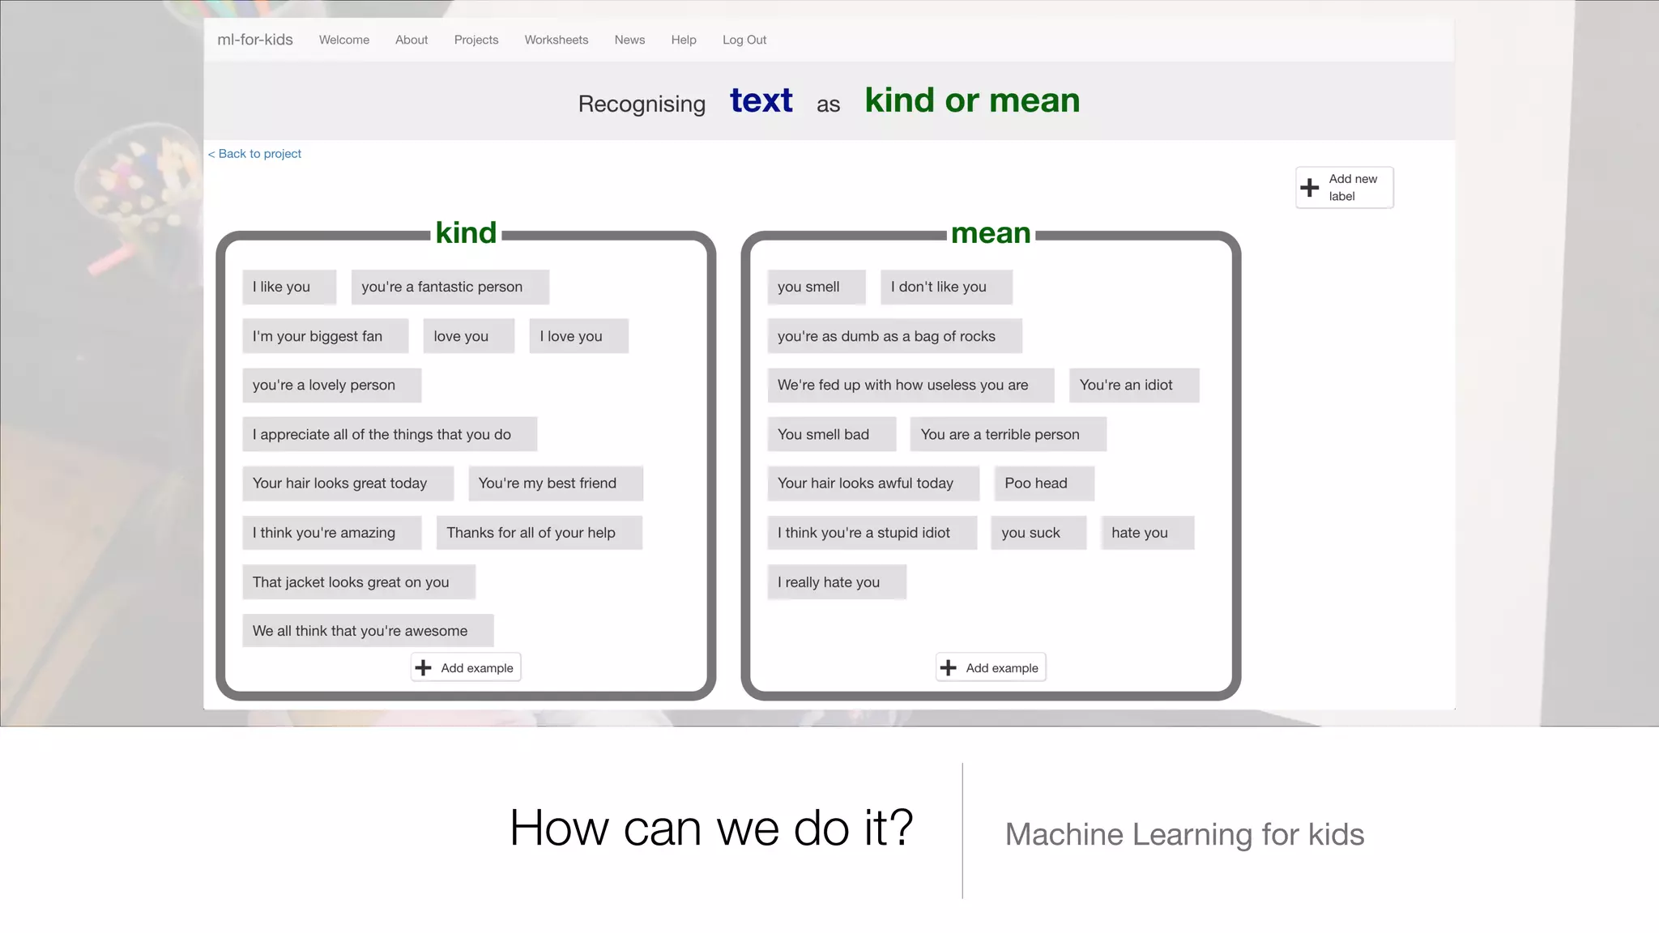Viewport: 1659px width, 933px height.
Task: Select the 'I don't like you' example
Action: click(x=946, y=287)
